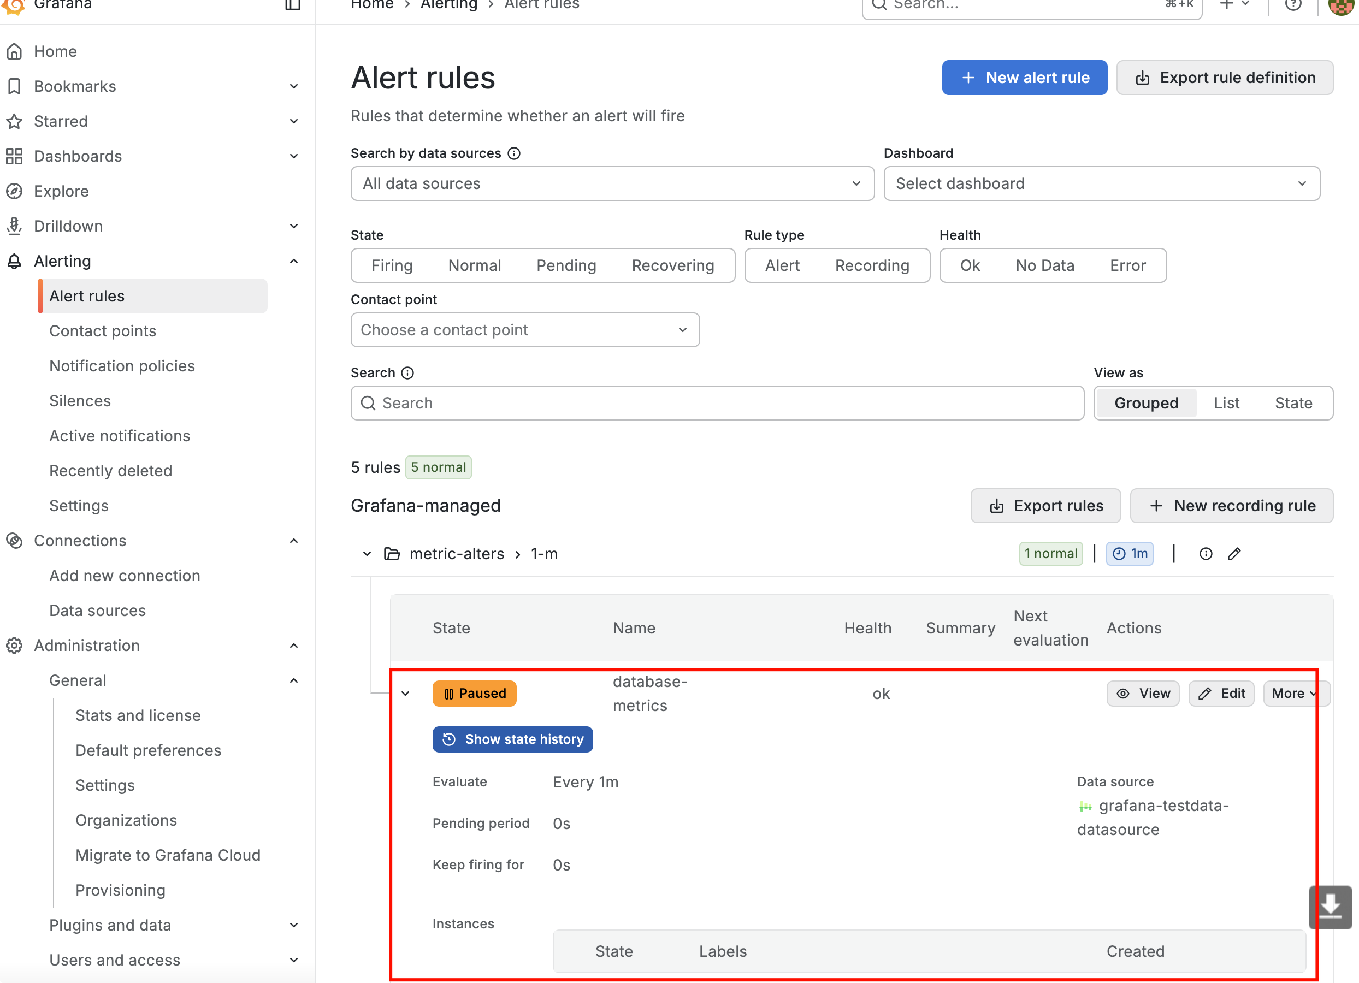The height and width of the screenshot is (983, 1359).
Task: Click the download arrow icon at bottom right
Action: pyautogui.click(x=1330, y=907)
